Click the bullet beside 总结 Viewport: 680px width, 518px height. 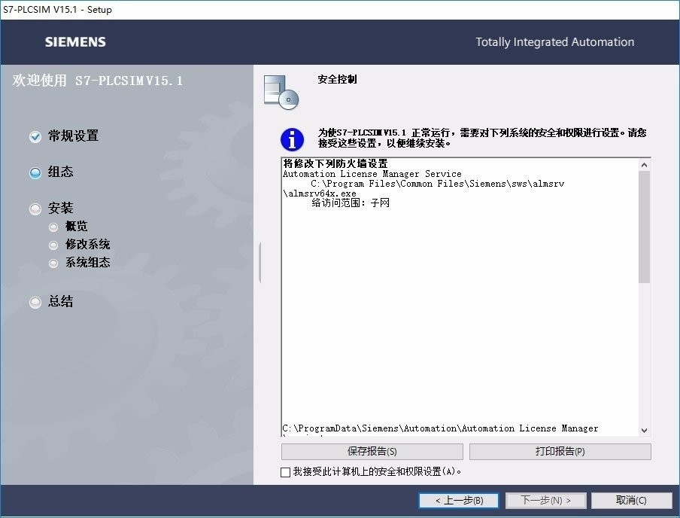(35, 302)
